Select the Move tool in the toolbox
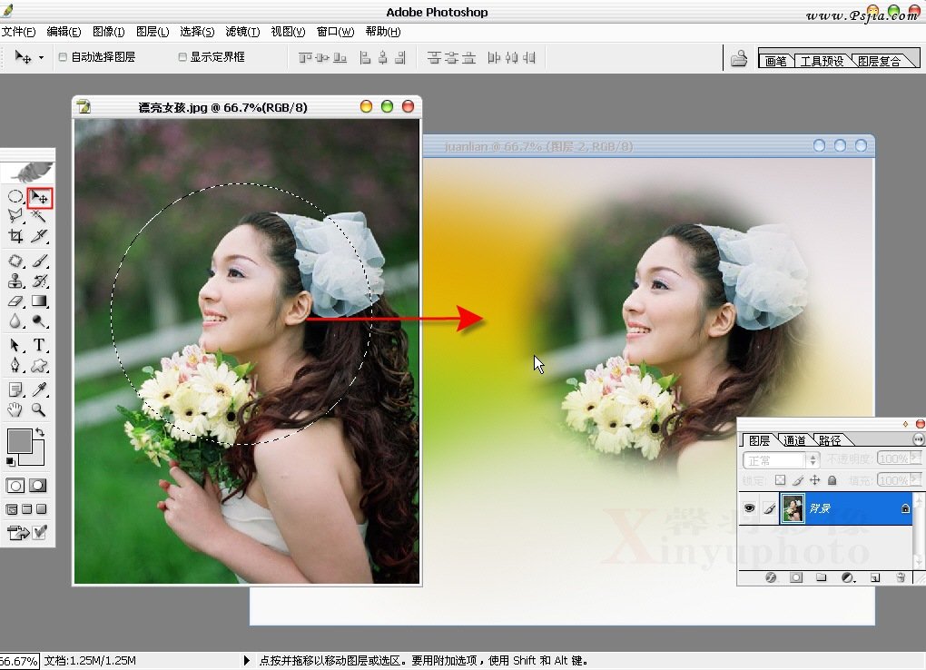926x670 pixels. pos(40,197)
